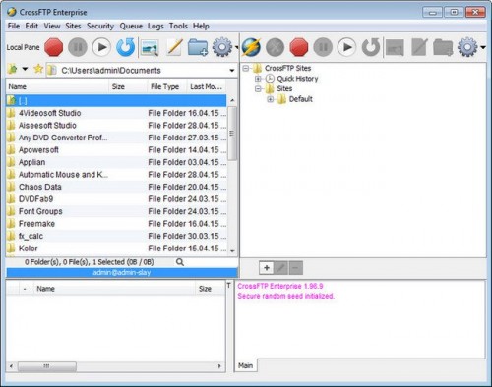
Task: Click the pencil edit icon in local toolbar
Action: tap(174, 47)
